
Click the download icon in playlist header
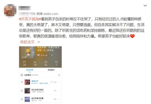[35, 62]
